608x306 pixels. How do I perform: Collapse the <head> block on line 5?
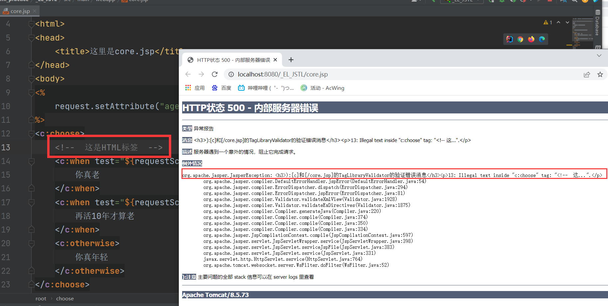32,38
